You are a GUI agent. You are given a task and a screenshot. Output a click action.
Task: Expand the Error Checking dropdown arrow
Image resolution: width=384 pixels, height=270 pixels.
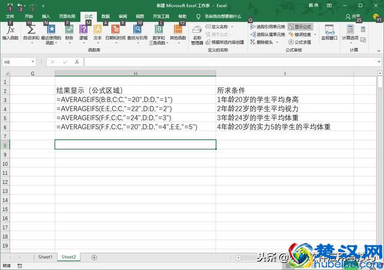click(x=315, y=34)
